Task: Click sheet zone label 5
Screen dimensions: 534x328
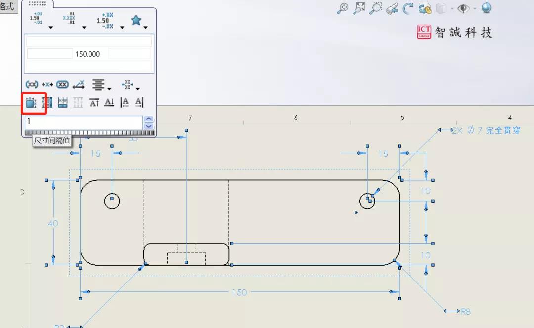Action: [x=402, y=118]
